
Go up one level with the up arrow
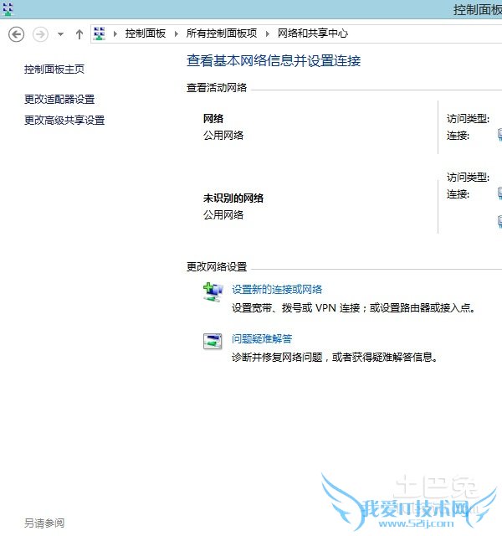79,34
